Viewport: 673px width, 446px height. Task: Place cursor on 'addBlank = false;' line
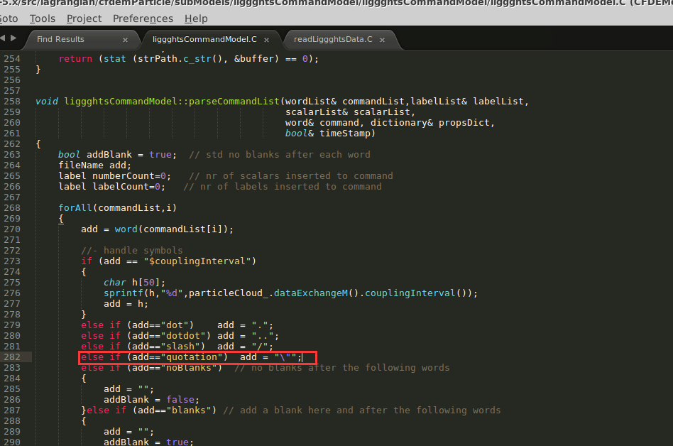coord(151,400)
